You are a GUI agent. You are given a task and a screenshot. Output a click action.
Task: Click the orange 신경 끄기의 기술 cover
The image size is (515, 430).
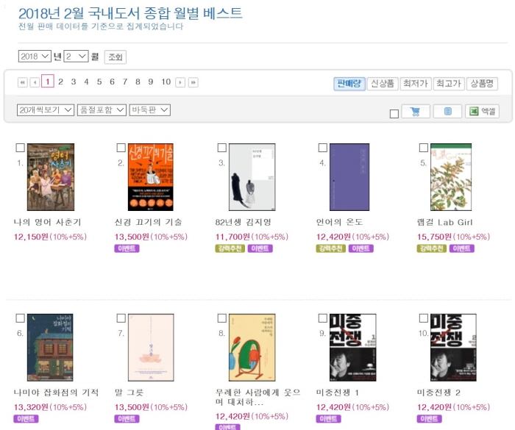click(x=150, y=177)
